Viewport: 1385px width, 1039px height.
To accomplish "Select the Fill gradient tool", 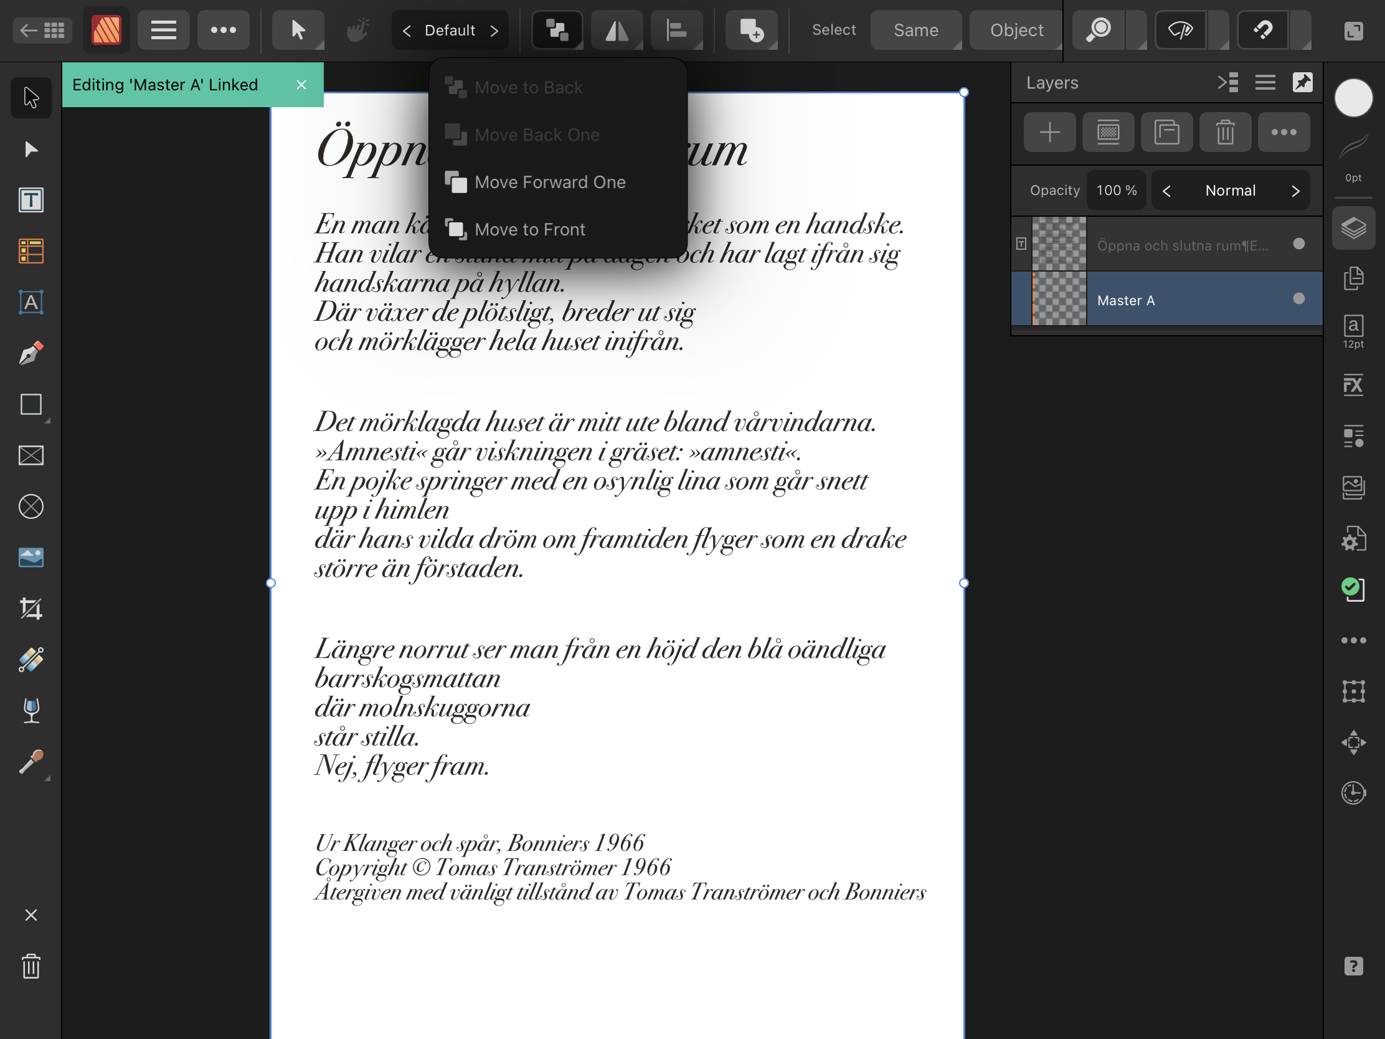I will (x=31, y=660).
